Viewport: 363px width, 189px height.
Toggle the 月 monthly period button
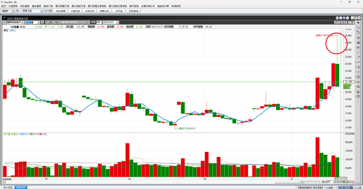[46, 22]
